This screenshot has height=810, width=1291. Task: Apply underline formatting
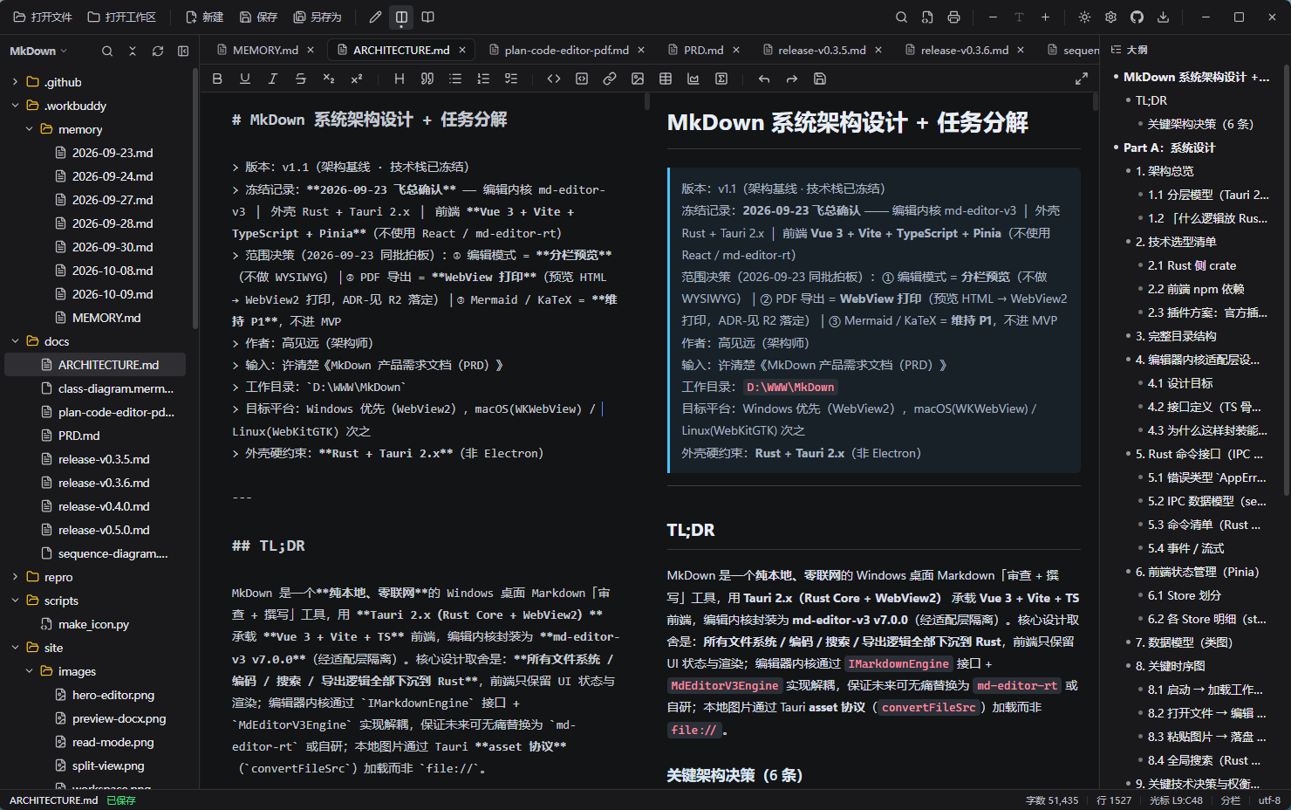click(245, 79)
